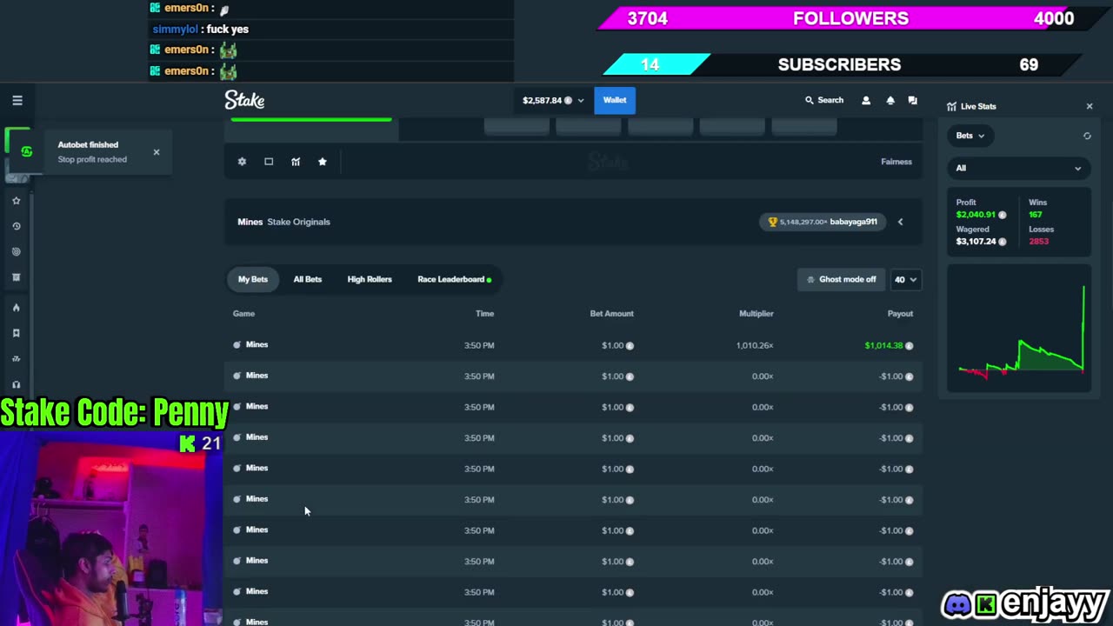Open the chat bubbles icon
Screen dimensions: 1113x626
click(912, 101)
